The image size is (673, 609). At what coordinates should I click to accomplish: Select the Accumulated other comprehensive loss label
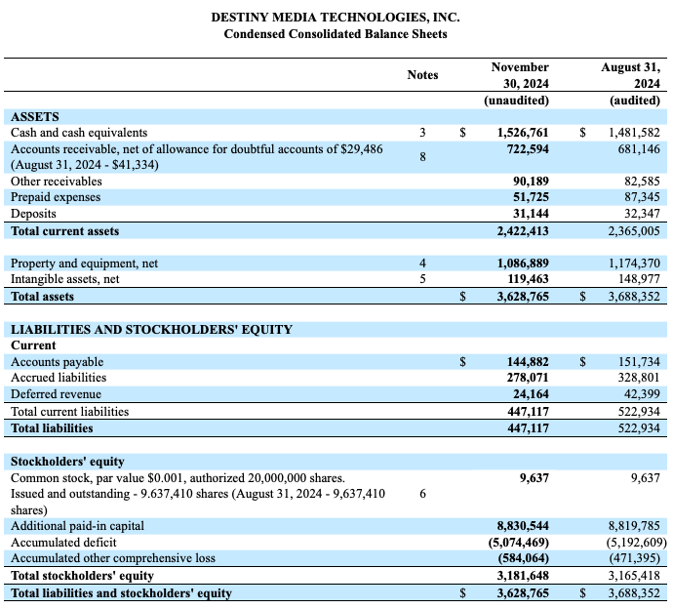pyautogui.click(x=113, y=558)
